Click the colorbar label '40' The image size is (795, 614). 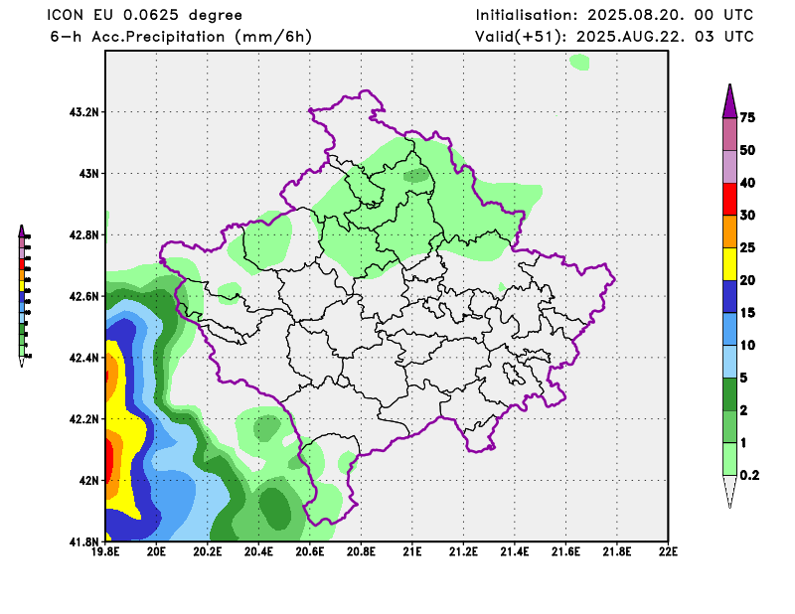coord(747,183)
